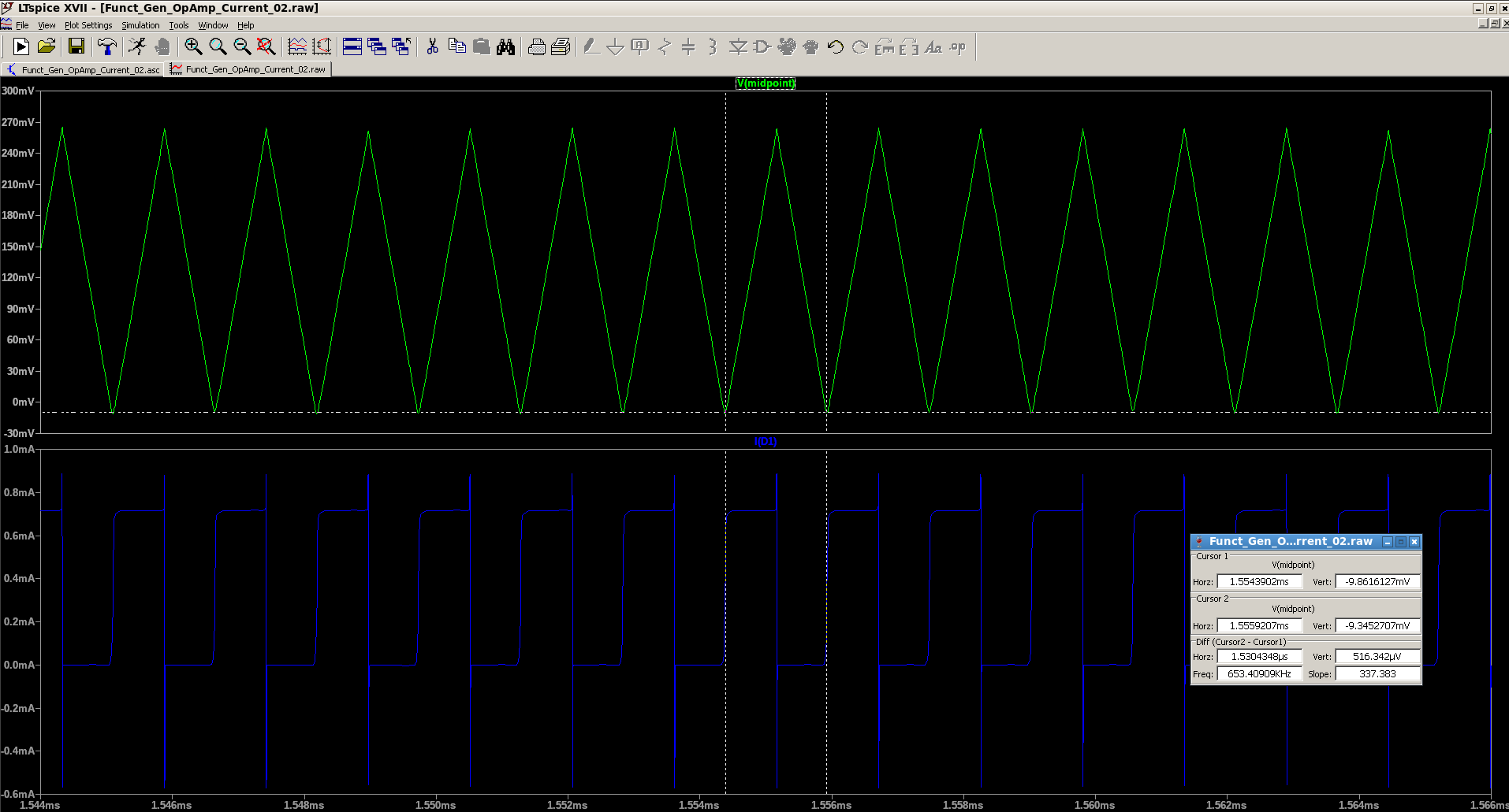The height and width of the screenshot is (812, 1509).
Task: Switch to Funct_Gen_OpAmp_Current_02.asc tab
Action: pos(83,70)
